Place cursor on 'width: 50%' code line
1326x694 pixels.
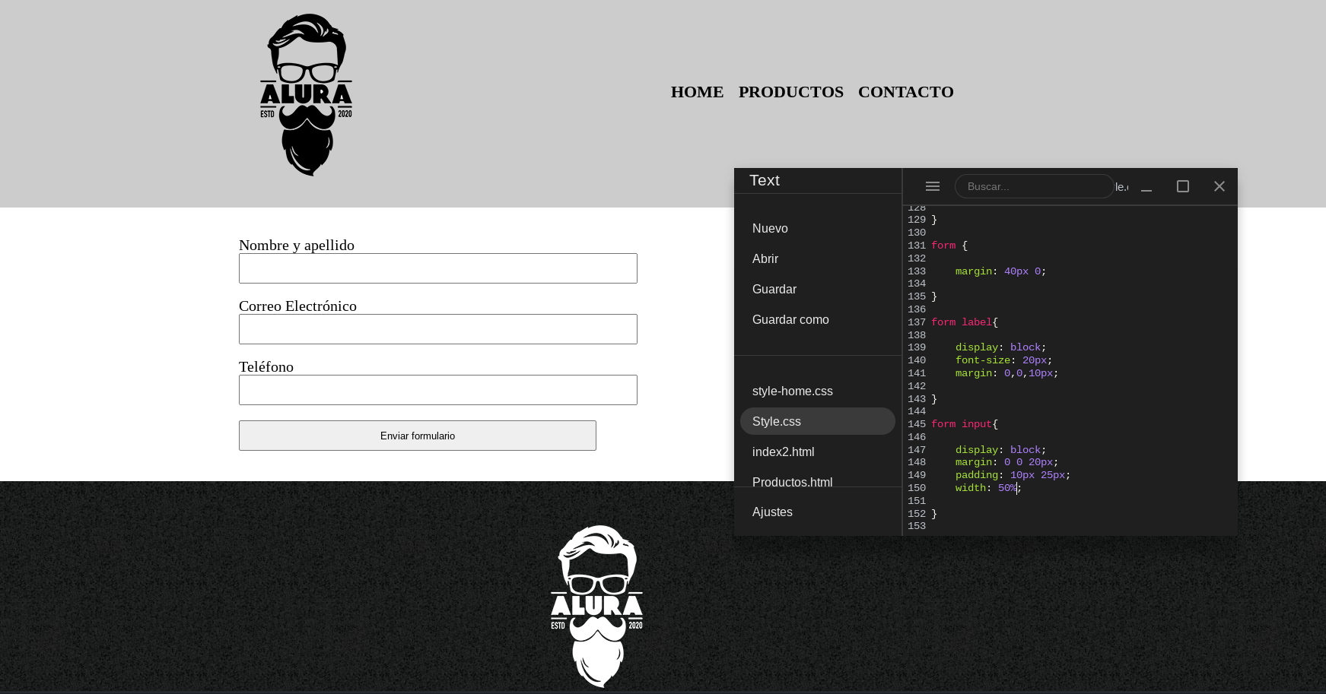point(988,488)
